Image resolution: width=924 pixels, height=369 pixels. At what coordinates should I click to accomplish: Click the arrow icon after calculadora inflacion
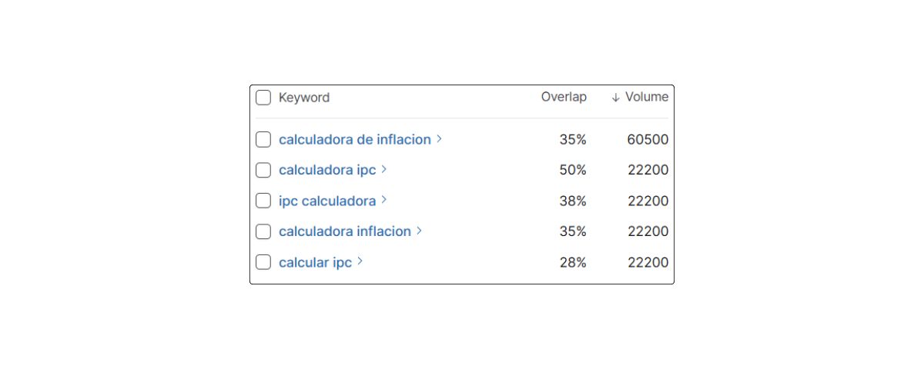click(x=419, y=231)
